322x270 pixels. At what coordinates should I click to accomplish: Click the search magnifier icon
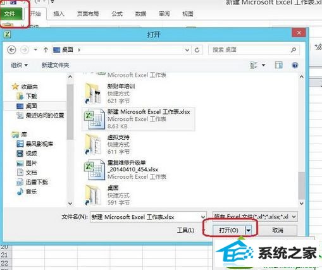[294, 50]
